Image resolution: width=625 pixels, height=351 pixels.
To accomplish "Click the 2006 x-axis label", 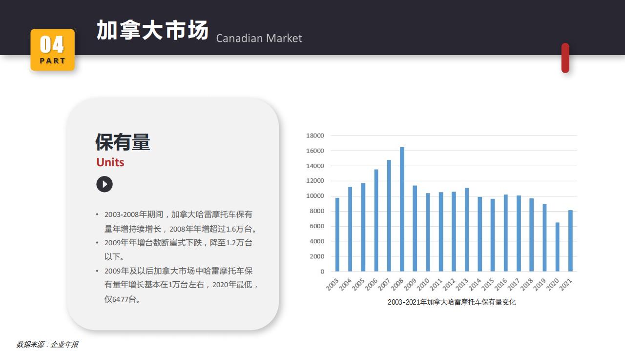I will [x=371, y=285].
